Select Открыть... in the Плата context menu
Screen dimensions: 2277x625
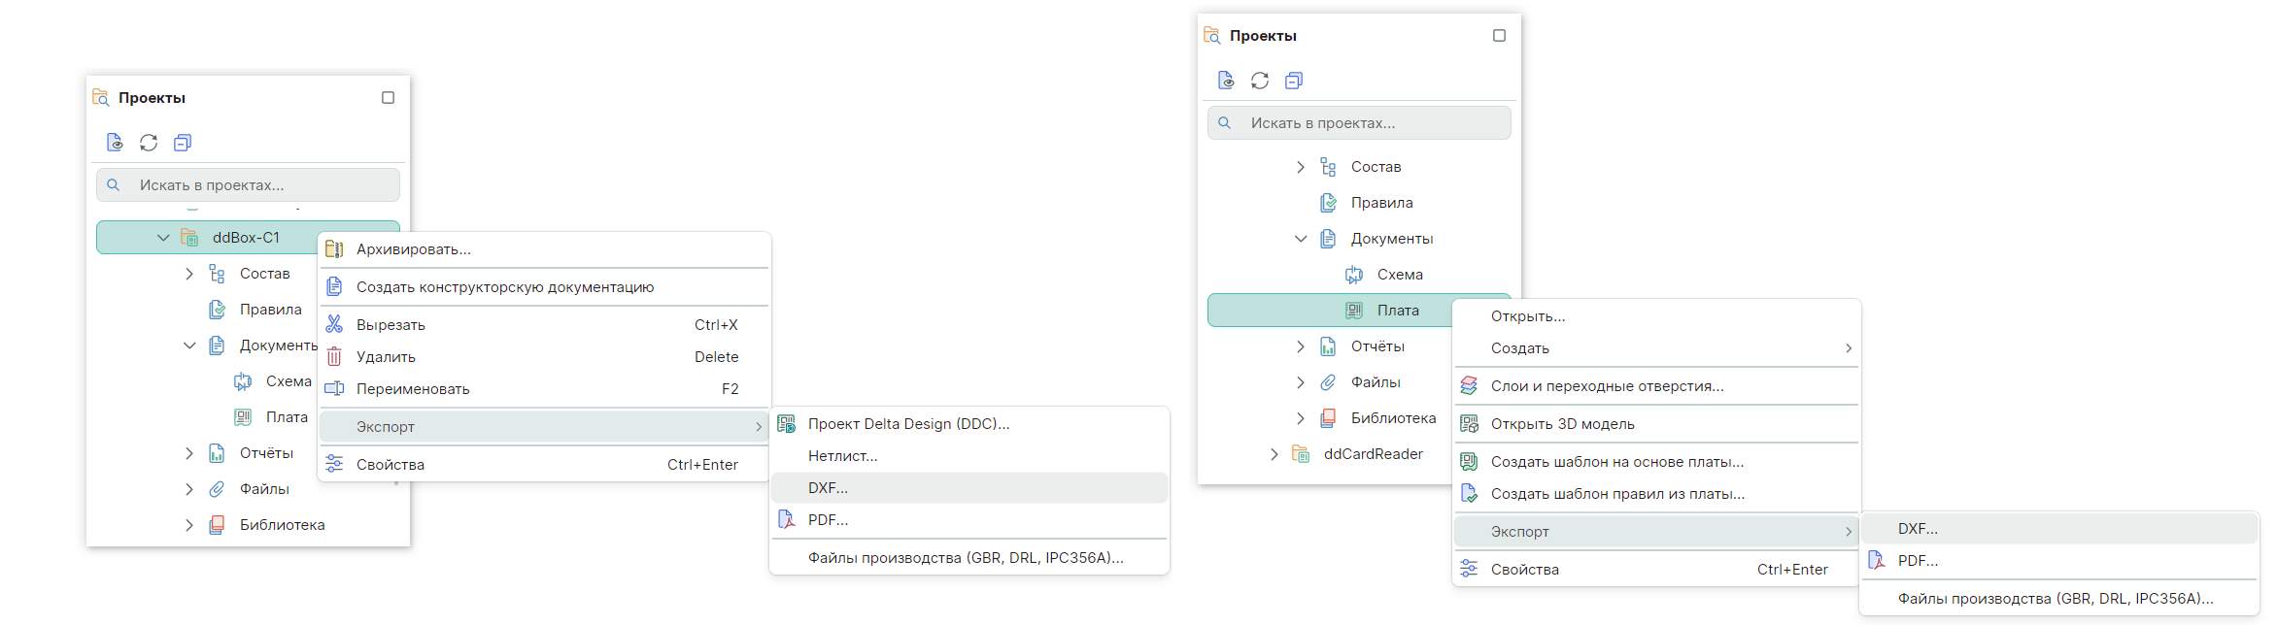pos(1527,316)
